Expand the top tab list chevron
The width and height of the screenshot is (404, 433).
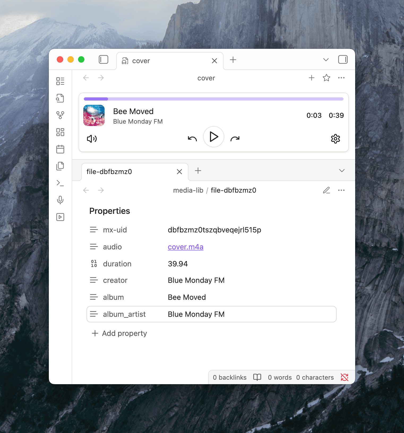pos(326,60)
